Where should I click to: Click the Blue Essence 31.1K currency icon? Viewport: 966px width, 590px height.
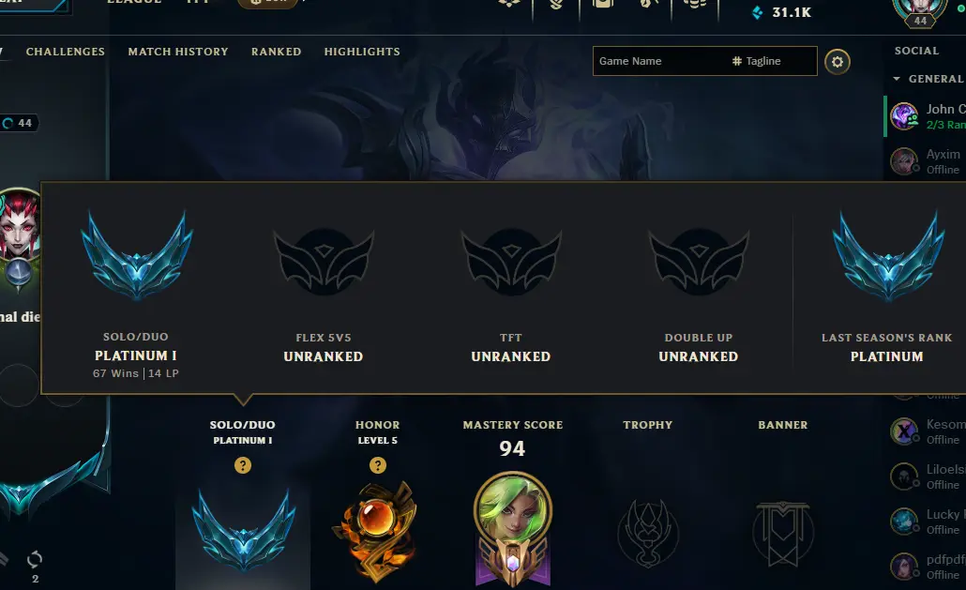(x=757, y=12)
